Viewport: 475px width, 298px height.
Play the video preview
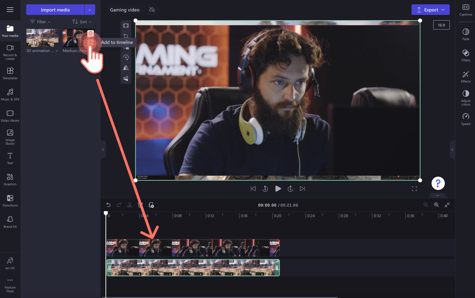coord(278,189)
